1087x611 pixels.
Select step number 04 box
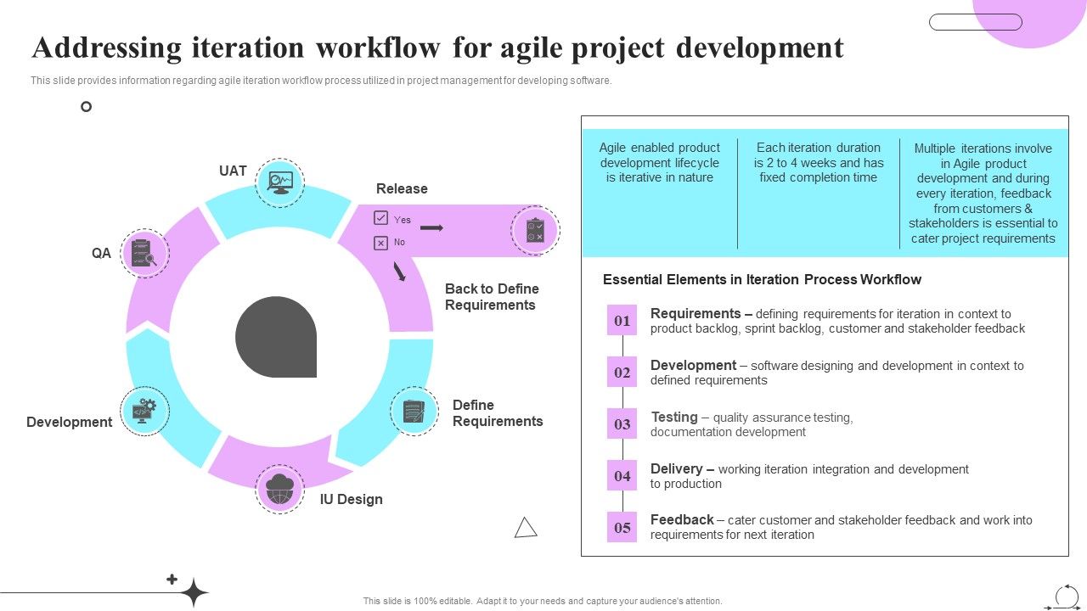(622, 476)
